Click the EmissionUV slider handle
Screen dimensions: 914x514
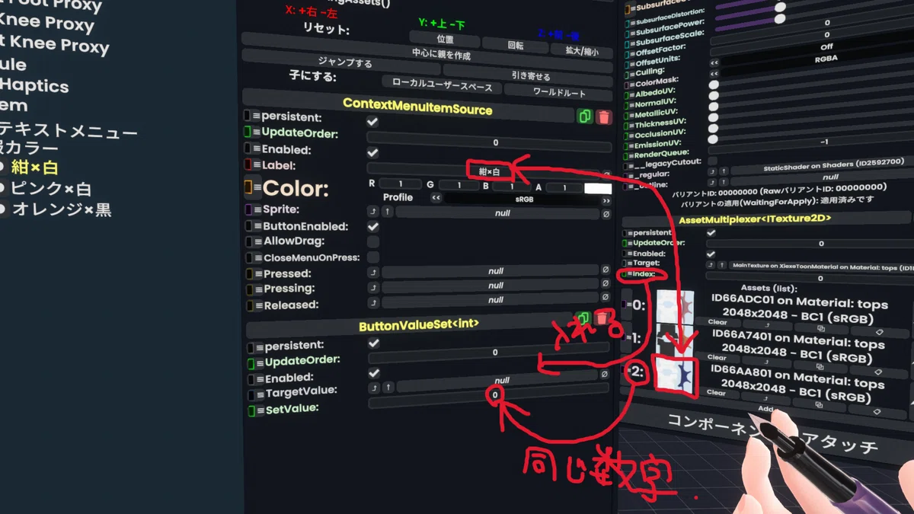714,139
